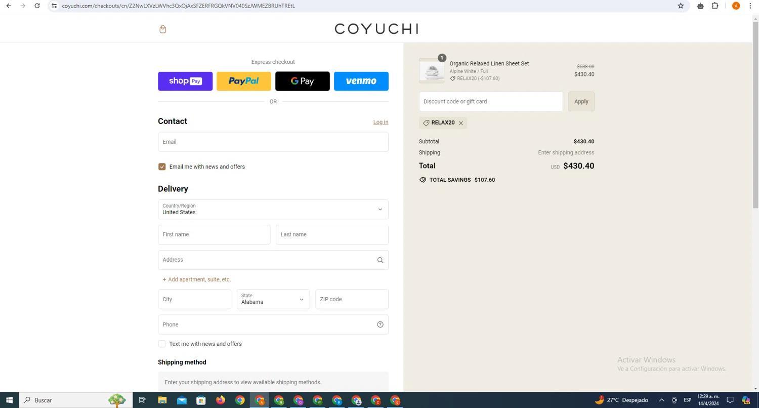Open Task View on the taskbar
759x408 pixels.
click(142, 400)
